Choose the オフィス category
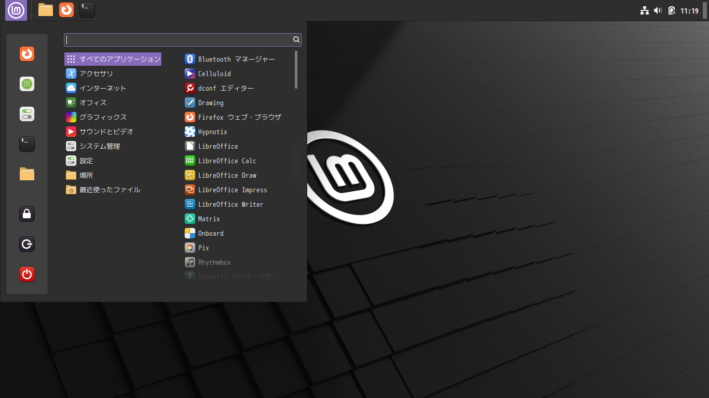 (x=113, y=103)
